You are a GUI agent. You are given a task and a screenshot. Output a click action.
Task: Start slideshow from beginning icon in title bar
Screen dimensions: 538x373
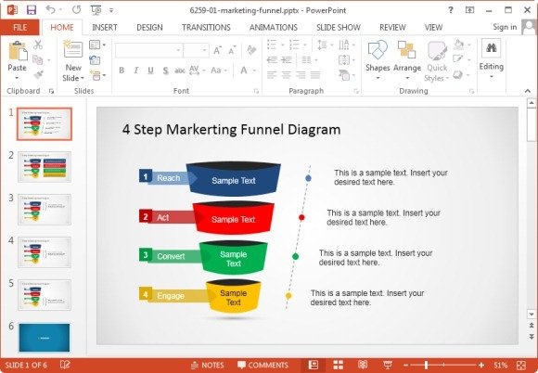pos(96,10)
